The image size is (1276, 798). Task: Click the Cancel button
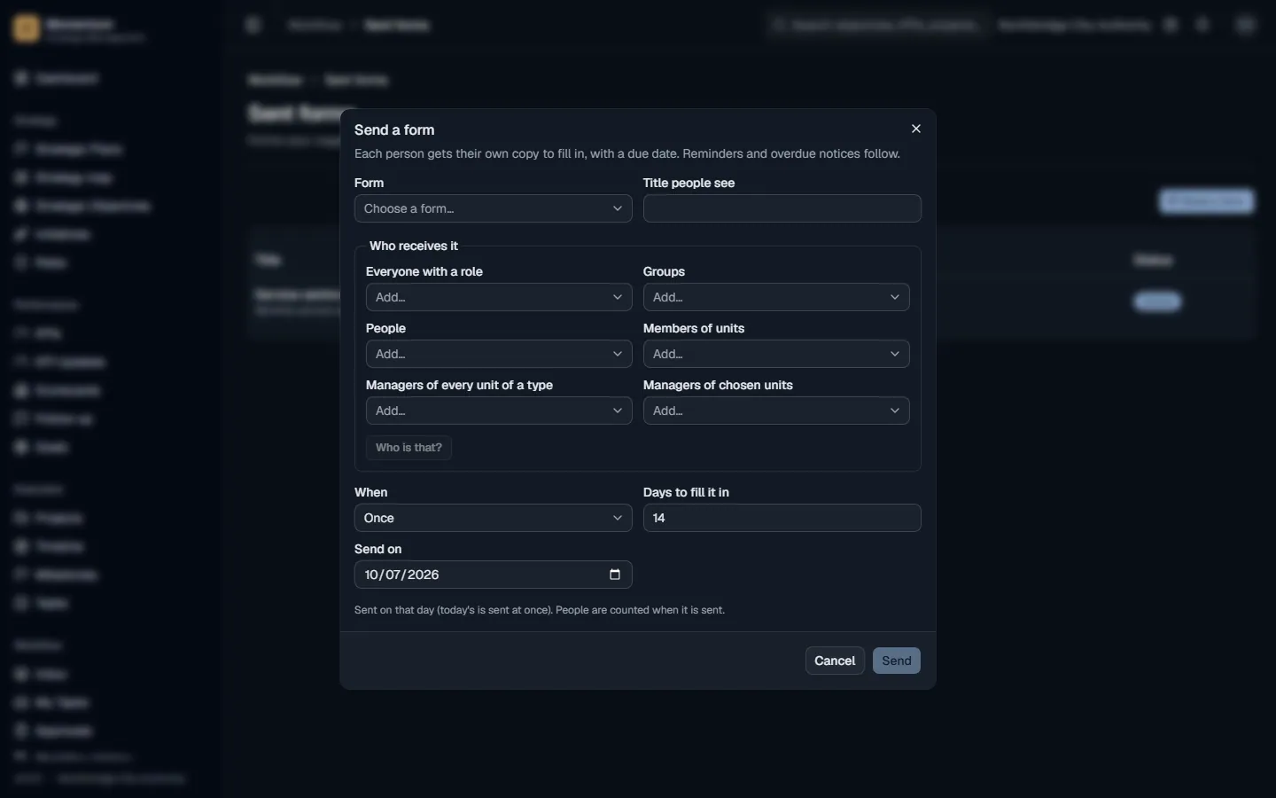tap(835, 661)
